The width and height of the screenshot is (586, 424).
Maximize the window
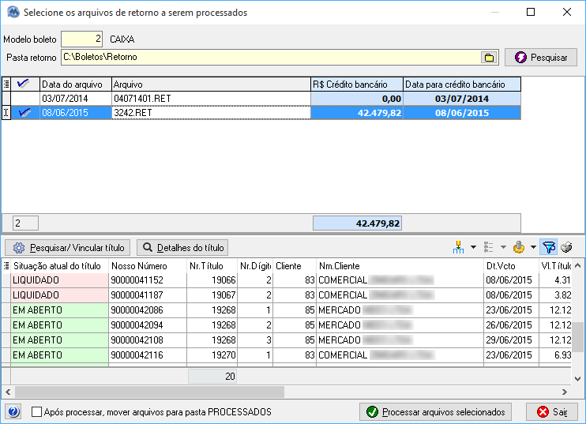pos(530,12)
